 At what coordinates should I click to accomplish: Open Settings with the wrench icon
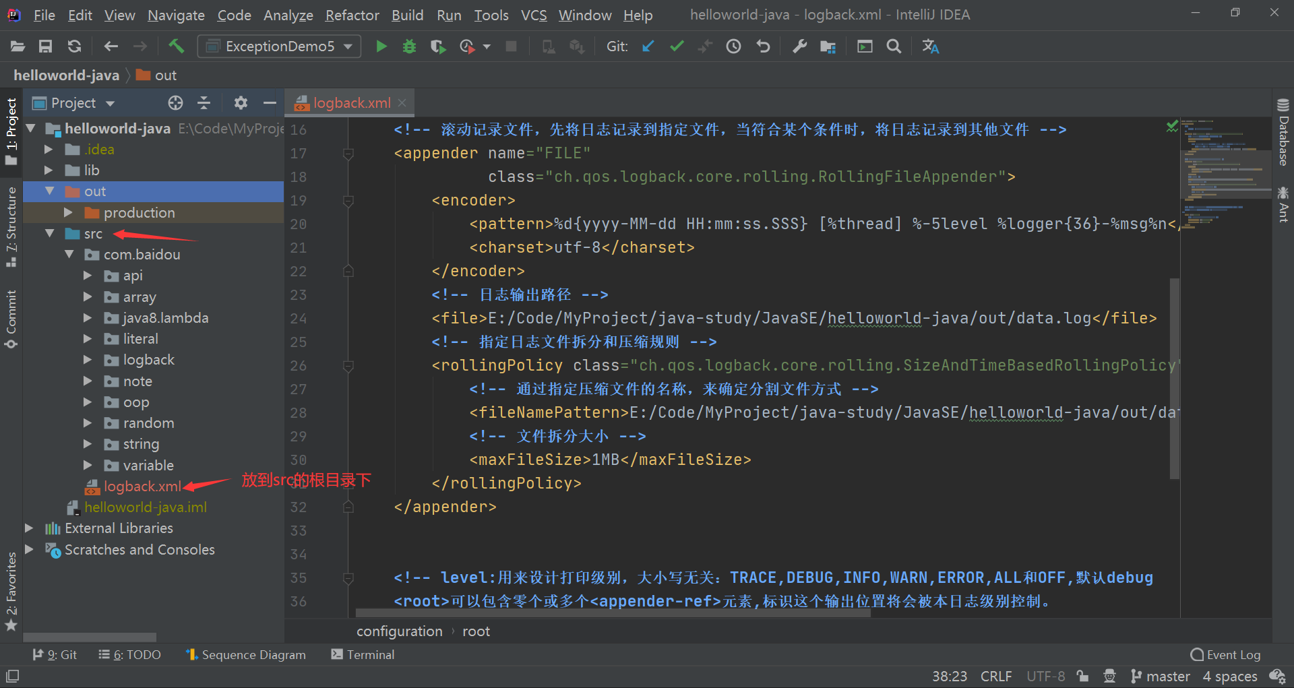(x=799, y=46)
